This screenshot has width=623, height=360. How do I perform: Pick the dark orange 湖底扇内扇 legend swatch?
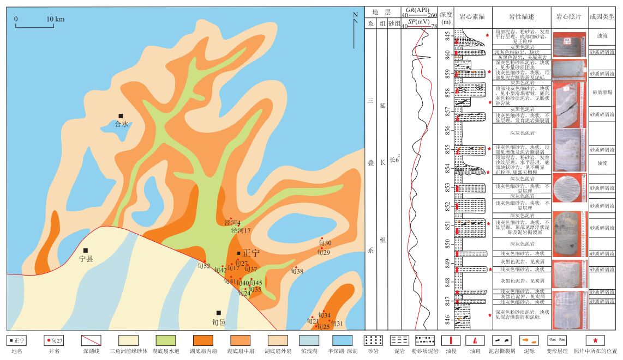[x=200, y=341]
